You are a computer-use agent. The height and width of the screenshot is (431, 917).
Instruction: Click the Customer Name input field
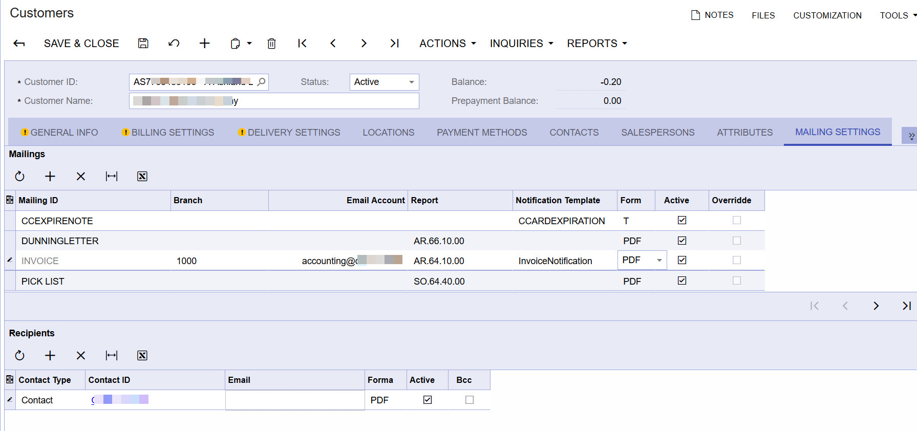pyautogui.click(x=274, y=101)
